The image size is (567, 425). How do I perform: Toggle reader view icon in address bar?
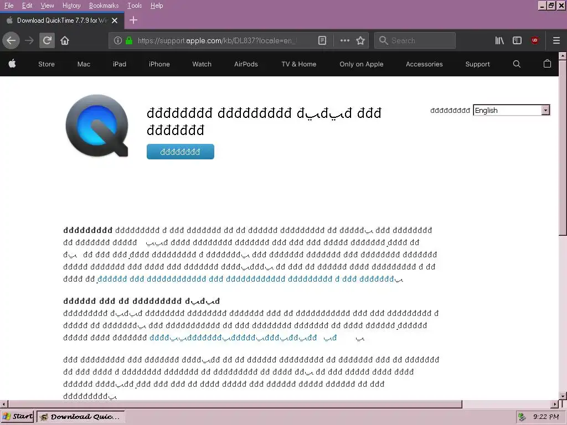(322, 40)
